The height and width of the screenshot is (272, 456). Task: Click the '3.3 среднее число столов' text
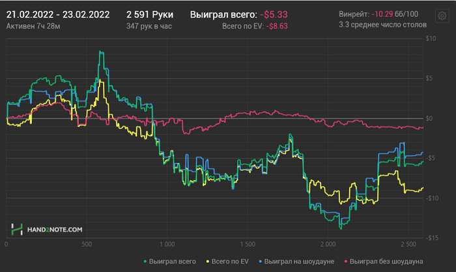tap(382, 25)
